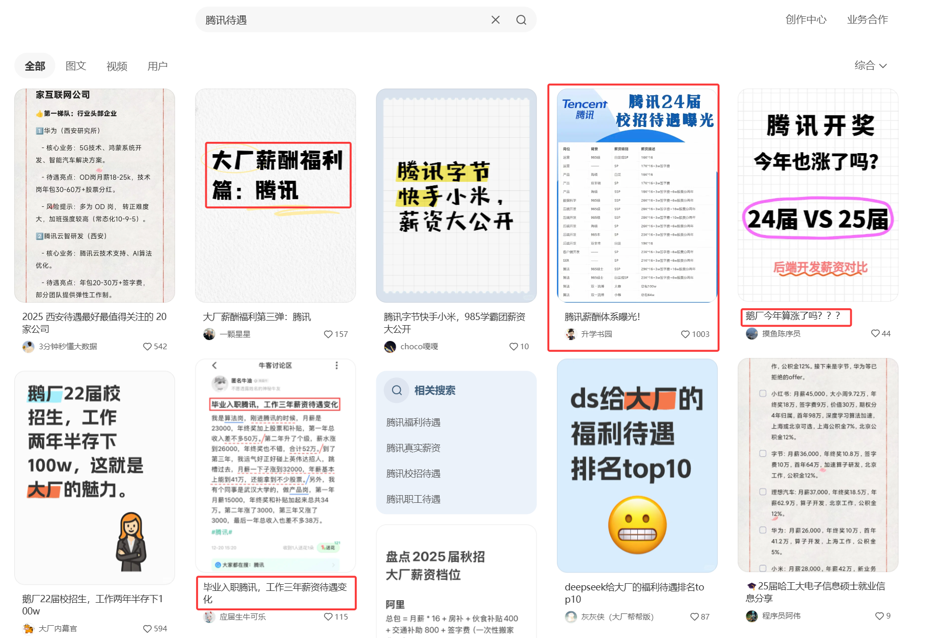The height and width of the screenshot is (638, 926).
Task: Like the post by 应届生牛可乐
Action: [328, 616]
